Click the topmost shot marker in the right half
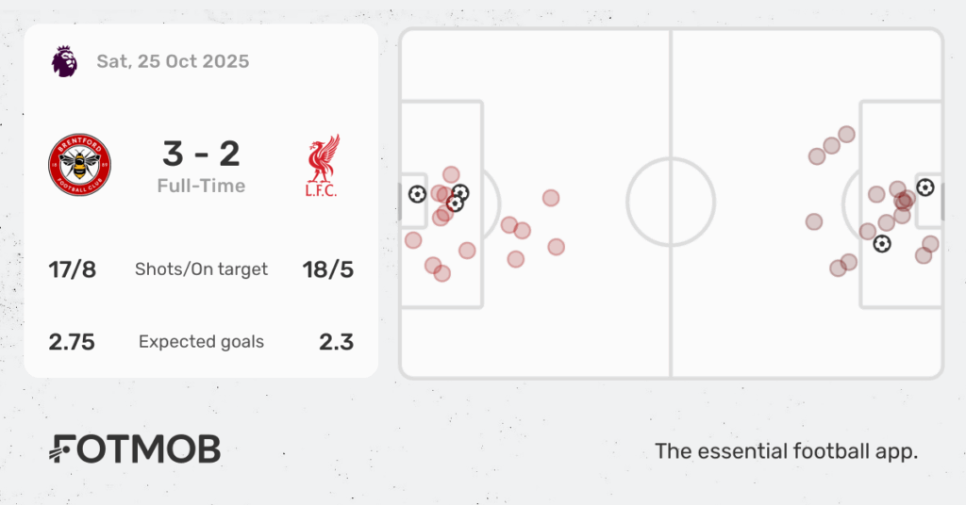Image resolution: width=966 pixels, height=505 pixels. [846, 135]
